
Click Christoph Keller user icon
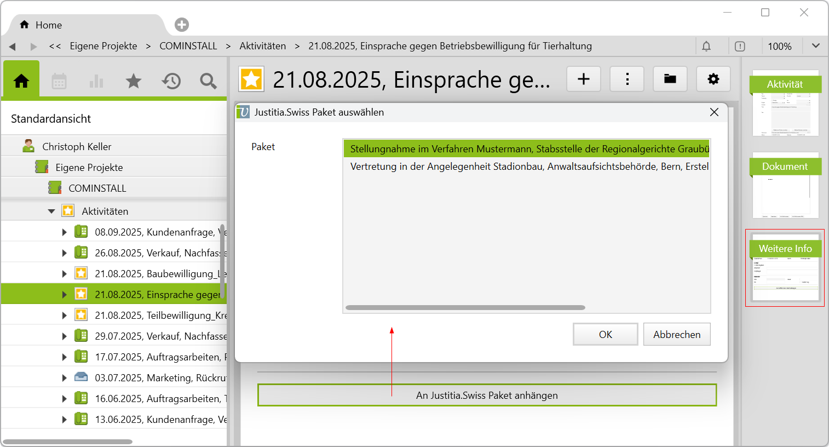click(x=28, y=146)
